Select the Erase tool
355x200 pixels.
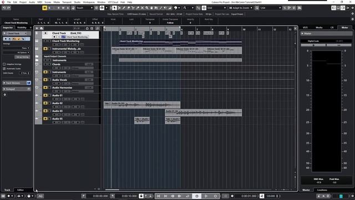point(129,8)
